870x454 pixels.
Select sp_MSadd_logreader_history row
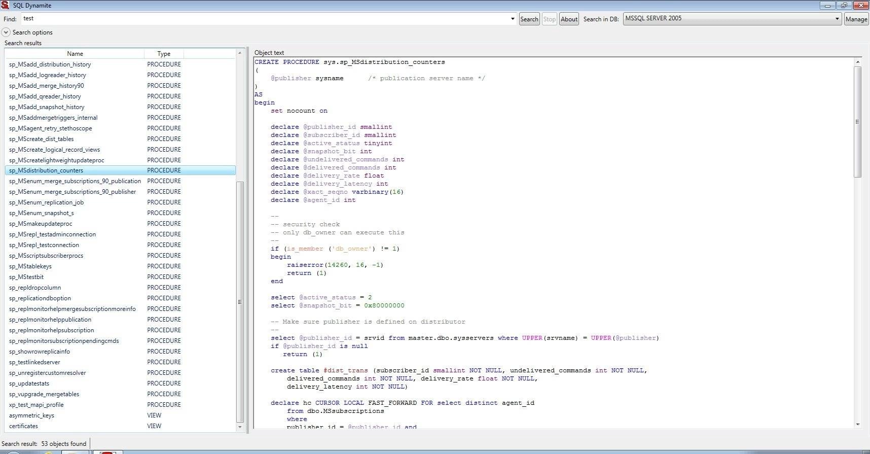click(121, 75)
